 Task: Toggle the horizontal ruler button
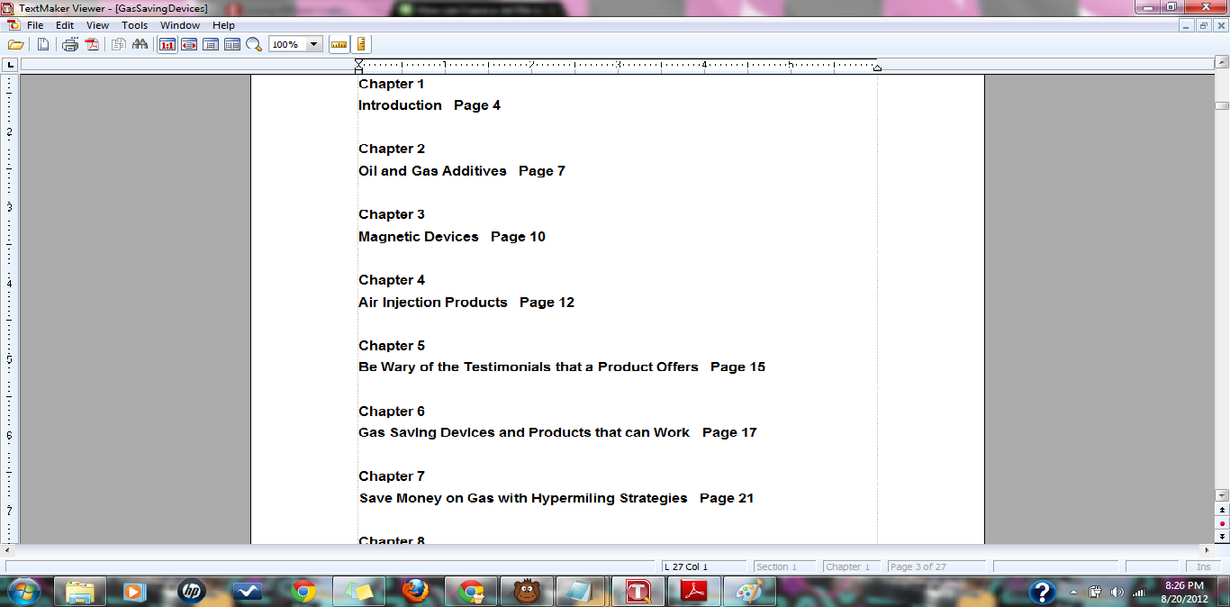click(339, 44)
